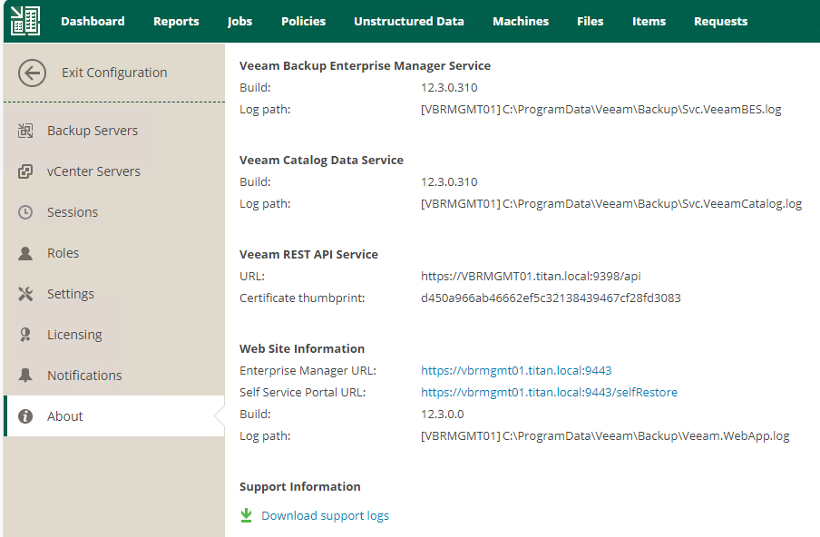Click the About info icon
Image resolution: width=820 pixels, height=537 pixels.
tap(25, 416)
